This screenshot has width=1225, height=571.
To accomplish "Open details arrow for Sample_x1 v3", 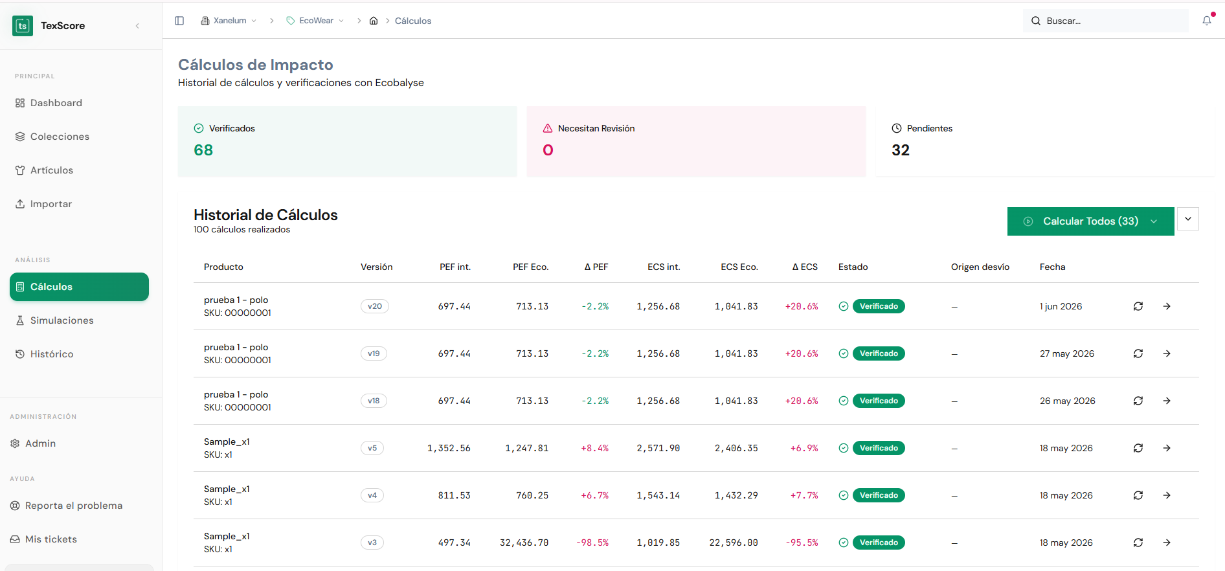I will click(1167, 543).
